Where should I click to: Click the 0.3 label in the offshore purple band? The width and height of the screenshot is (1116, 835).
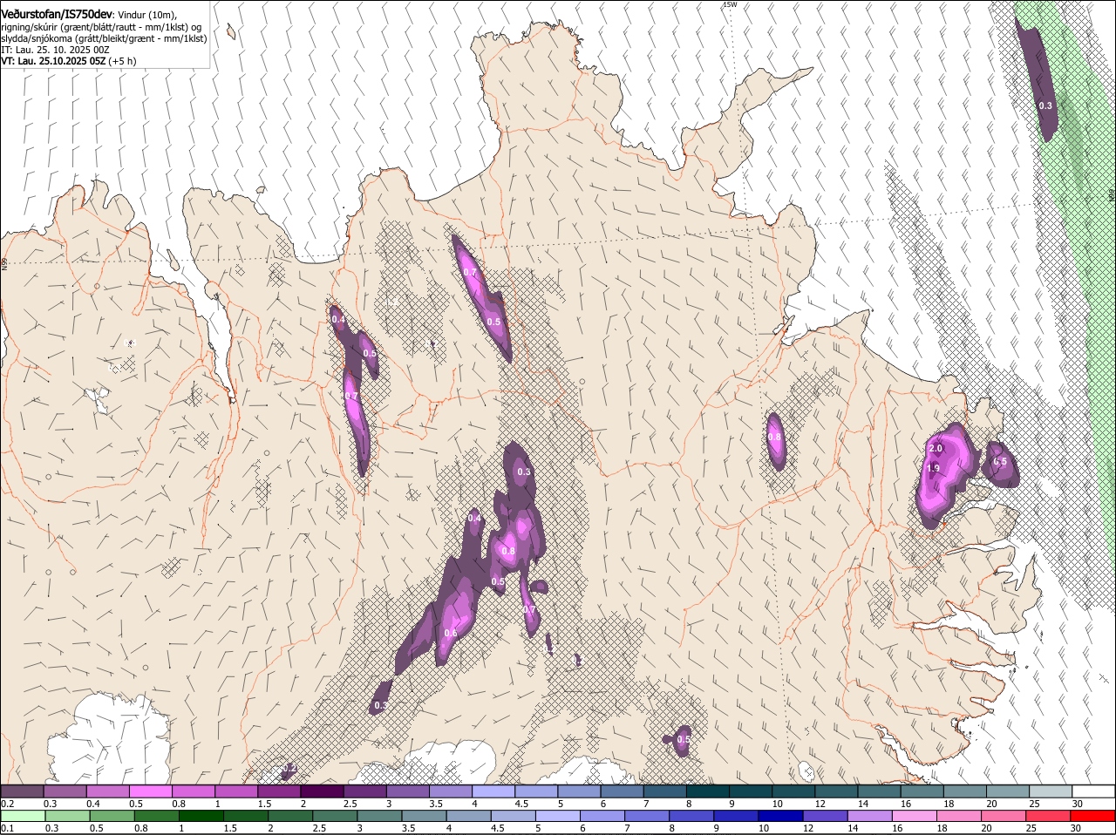click(1045, 105)
